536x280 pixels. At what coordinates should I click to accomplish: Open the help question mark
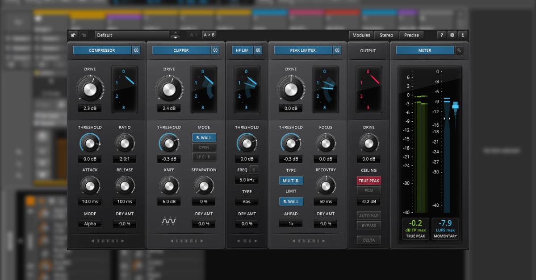442,35
